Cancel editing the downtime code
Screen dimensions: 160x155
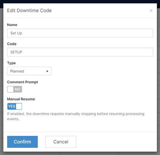(61, 142)
